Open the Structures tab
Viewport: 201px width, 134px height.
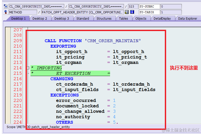point(104,18)
